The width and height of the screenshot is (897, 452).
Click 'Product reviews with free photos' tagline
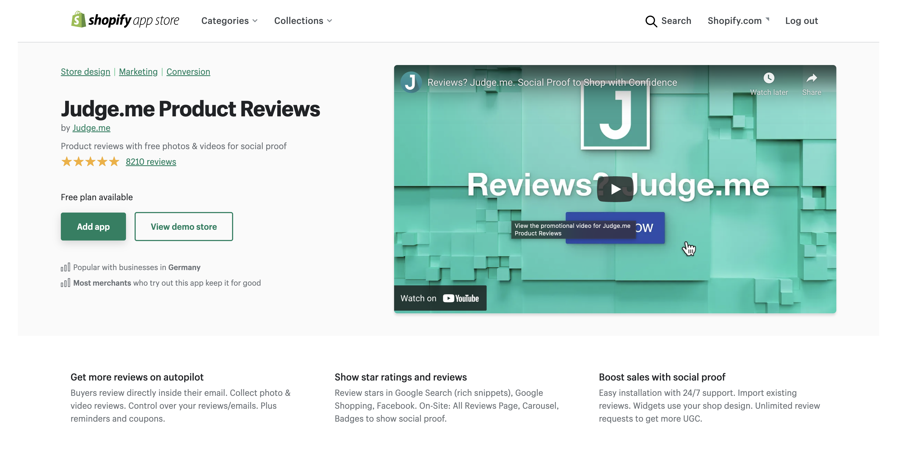point(173,146)
